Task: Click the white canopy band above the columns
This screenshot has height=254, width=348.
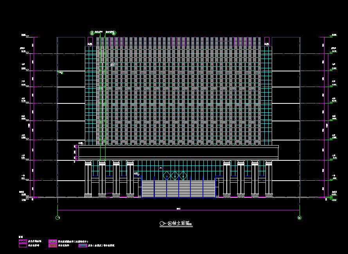Action: [x=178, y=152]
